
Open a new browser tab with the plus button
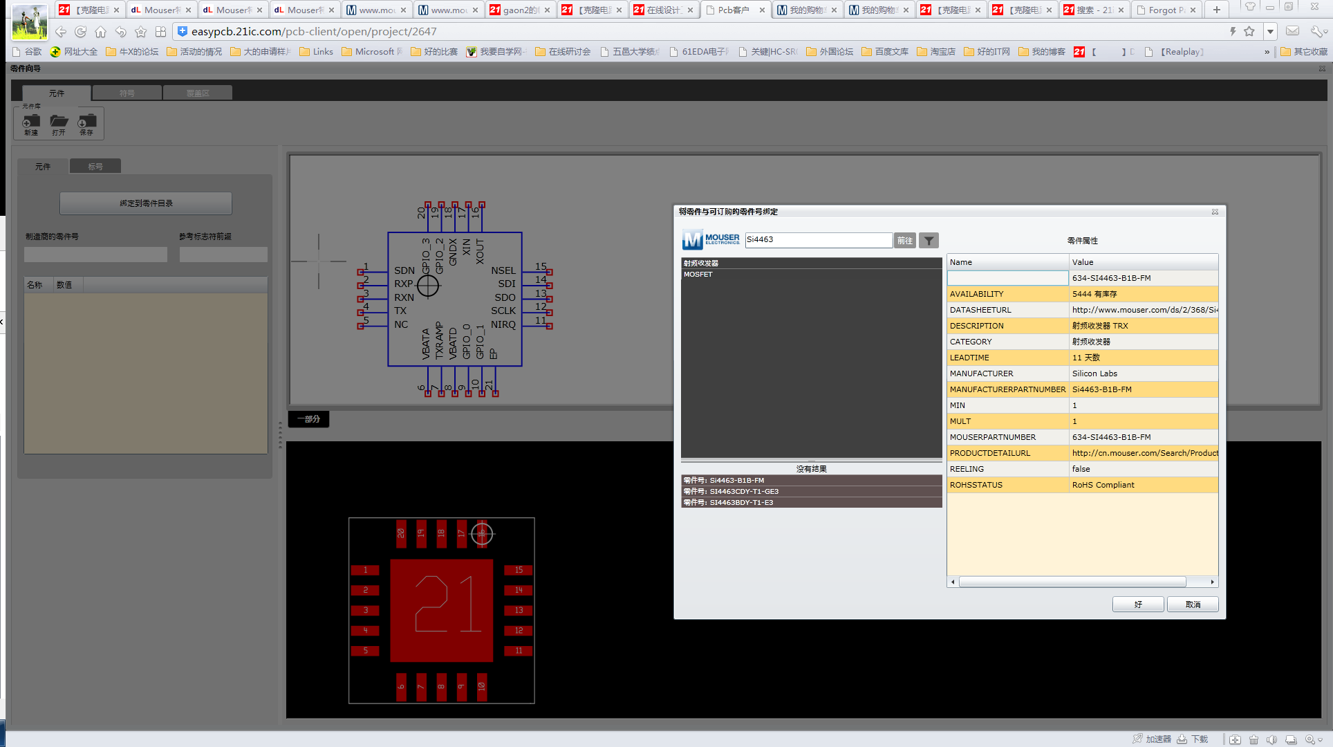point(1216,10)
